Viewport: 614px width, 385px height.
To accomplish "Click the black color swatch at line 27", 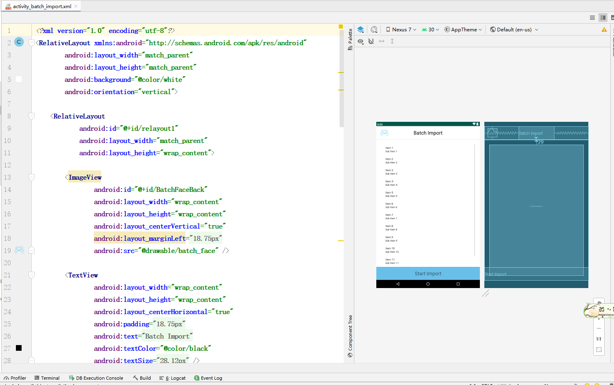I will [19, 348].
